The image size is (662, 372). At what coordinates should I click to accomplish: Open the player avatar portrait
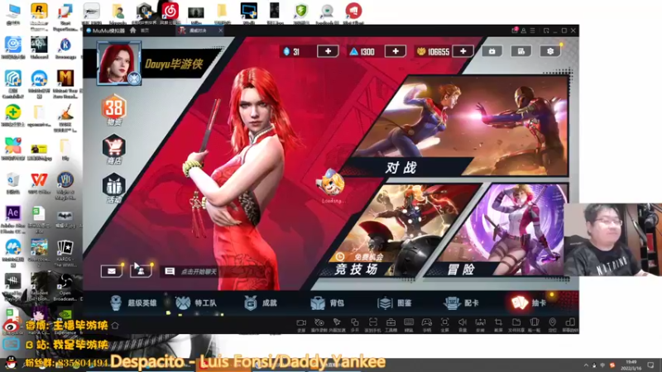[118, 63]
